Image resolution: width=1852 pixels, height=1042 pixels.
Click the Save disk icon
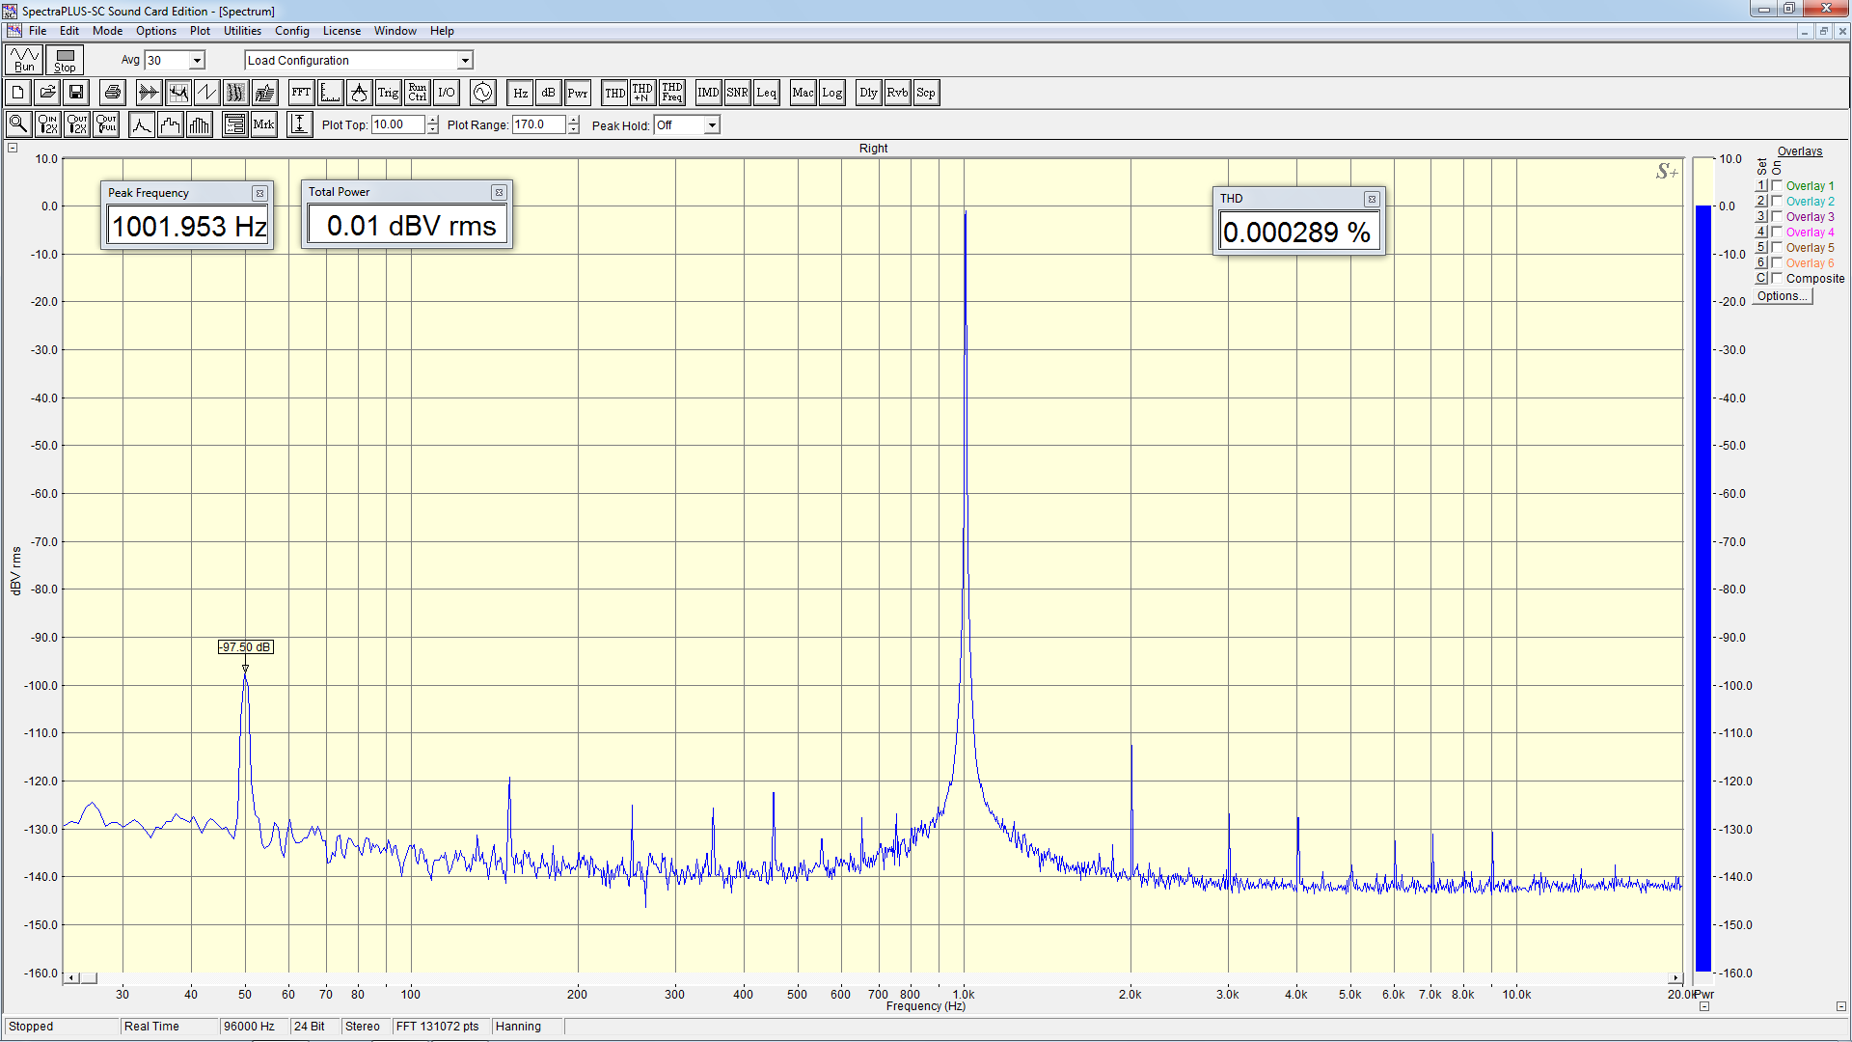click(x=76, y=93)
